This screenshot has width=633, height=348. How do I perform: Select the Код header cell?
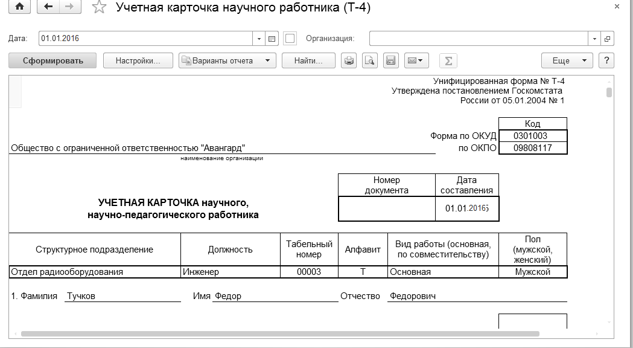[533, 124]
